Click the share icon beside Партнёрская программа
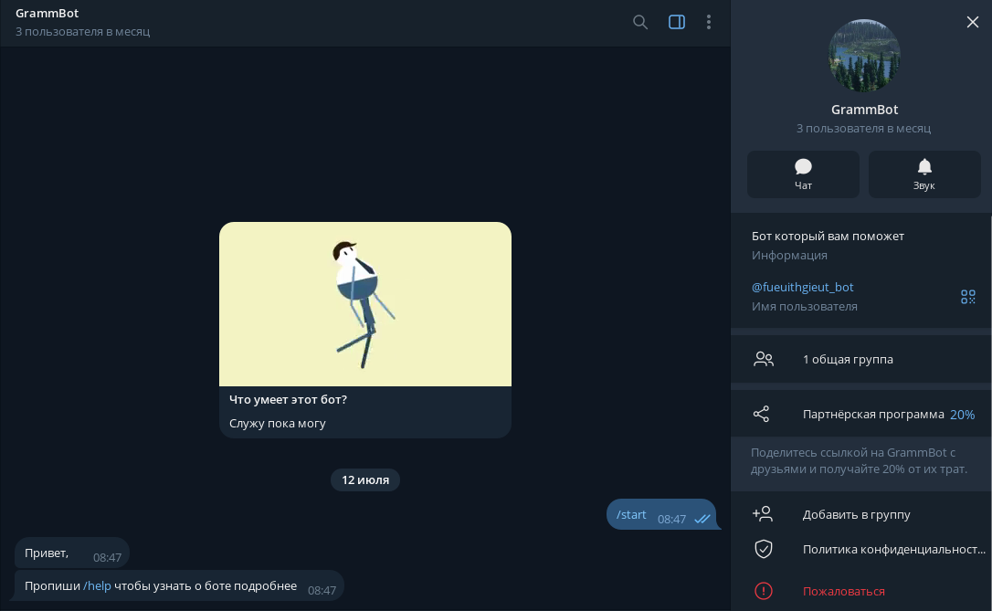This screenshot has width=992, height=611. click(x=761, y=415)
